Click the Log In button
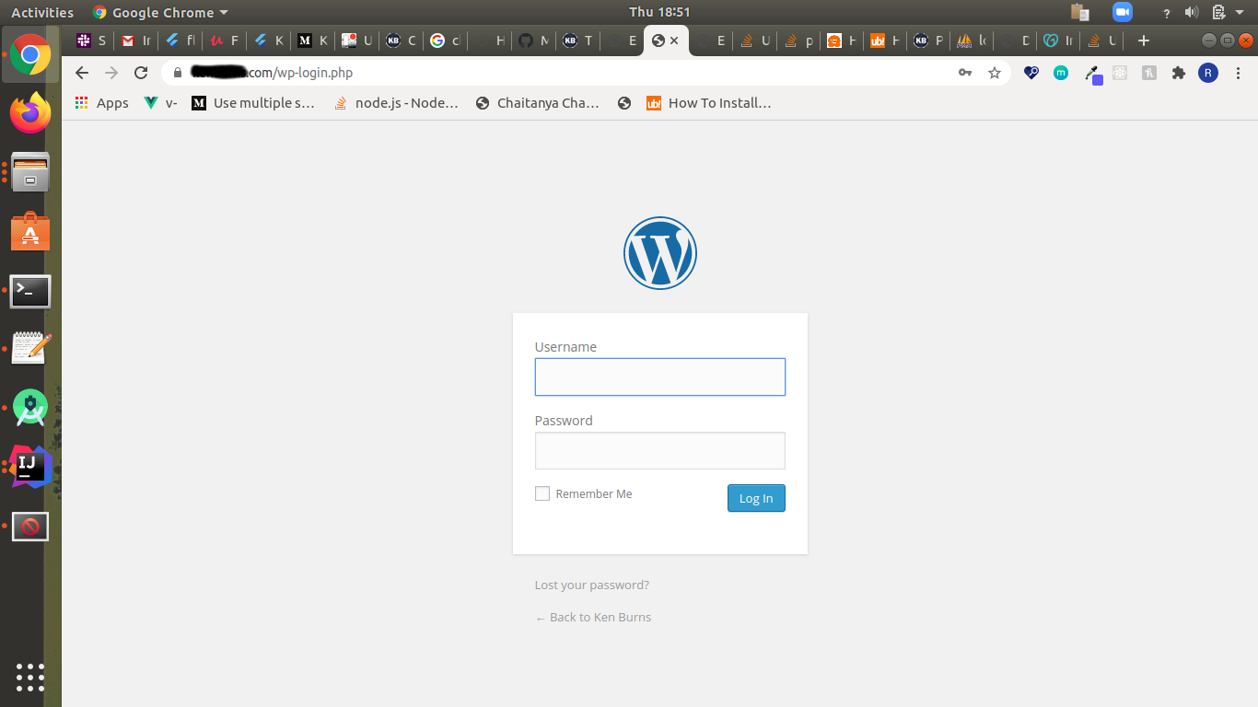The image size is (1258, 707). tap(756, 498)
